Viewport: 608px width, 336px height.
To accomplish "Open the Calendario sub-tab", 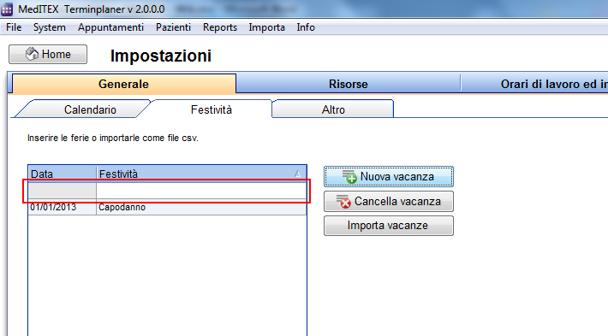I will [83, 109].
